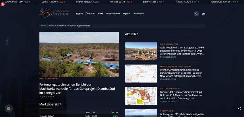Viewport: 244px width, 117px height.
Task: Go to the News menu item
Action: 100,14
